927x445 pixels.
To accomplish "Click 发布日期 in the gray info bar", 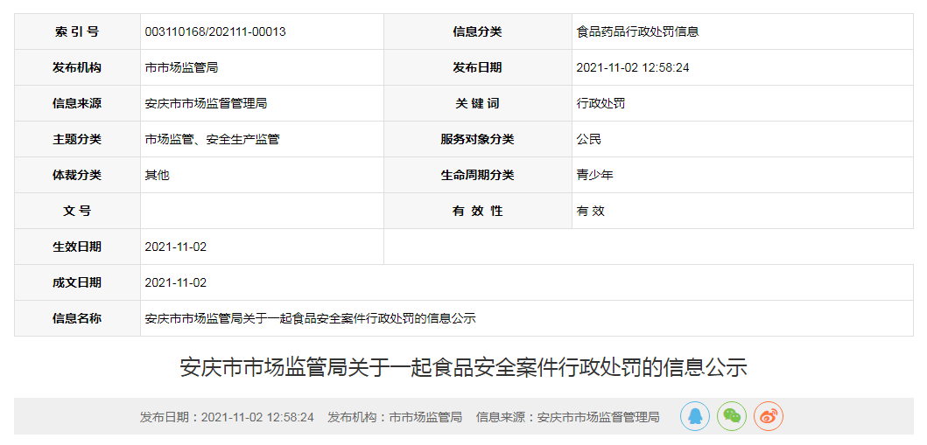I will (227, 417).
